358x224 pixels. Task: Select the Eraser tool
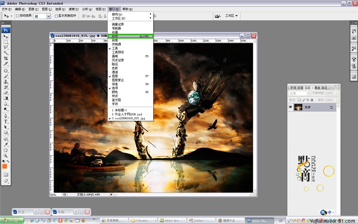coord(6,93)
